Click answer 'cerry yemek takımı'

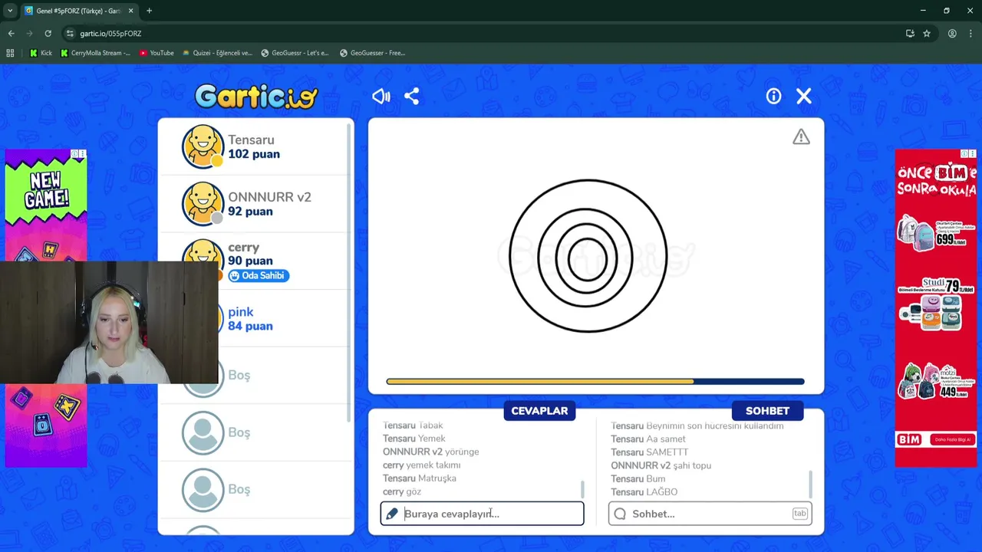421,465
